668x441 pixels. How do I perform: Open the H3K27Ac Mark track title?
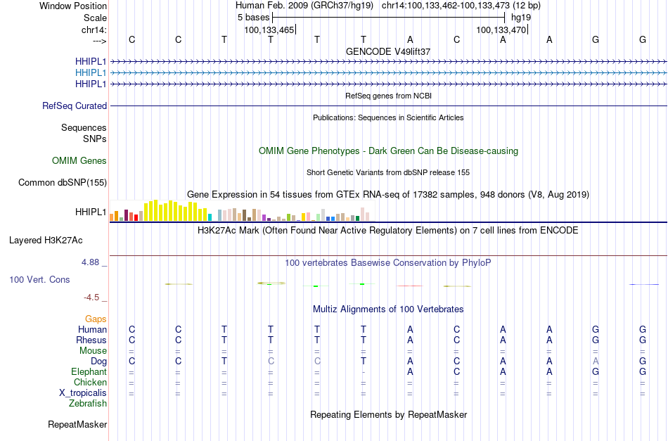(x=388, y=231)
